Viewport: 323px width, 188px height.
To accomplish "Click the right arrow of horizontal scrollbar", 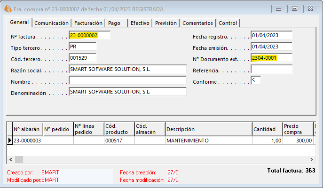I will tap(311, 159).
